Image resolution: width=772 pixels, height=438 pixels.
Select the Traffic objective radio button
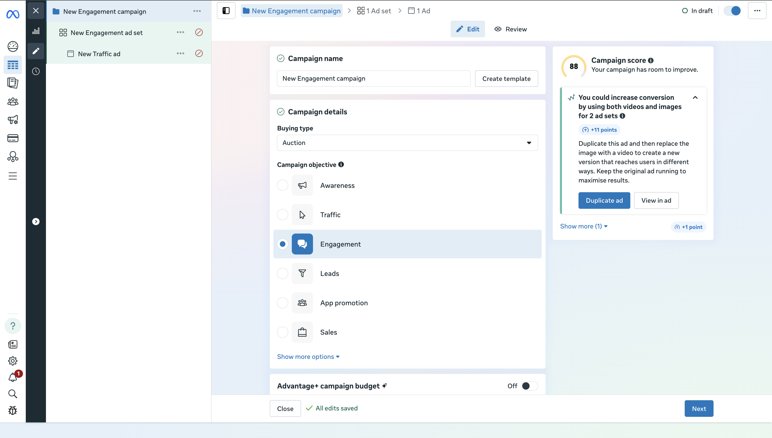(283, 215)
